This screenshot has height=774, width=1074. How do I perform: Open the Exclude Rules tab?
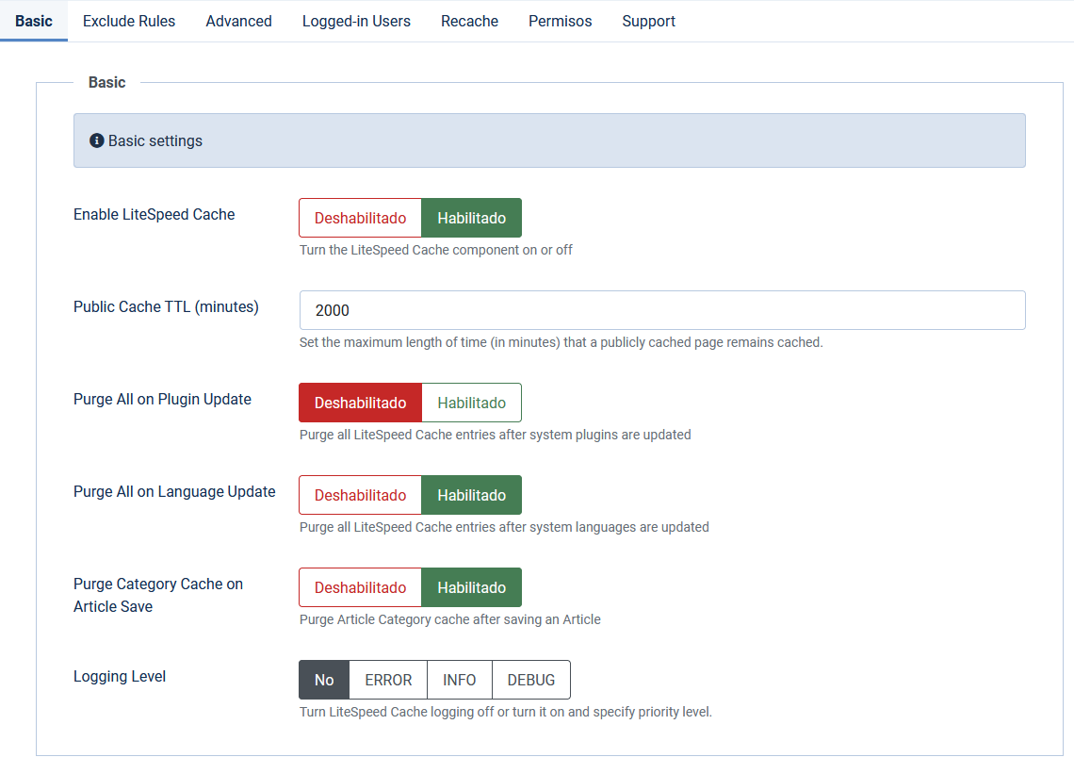point(129,22)
